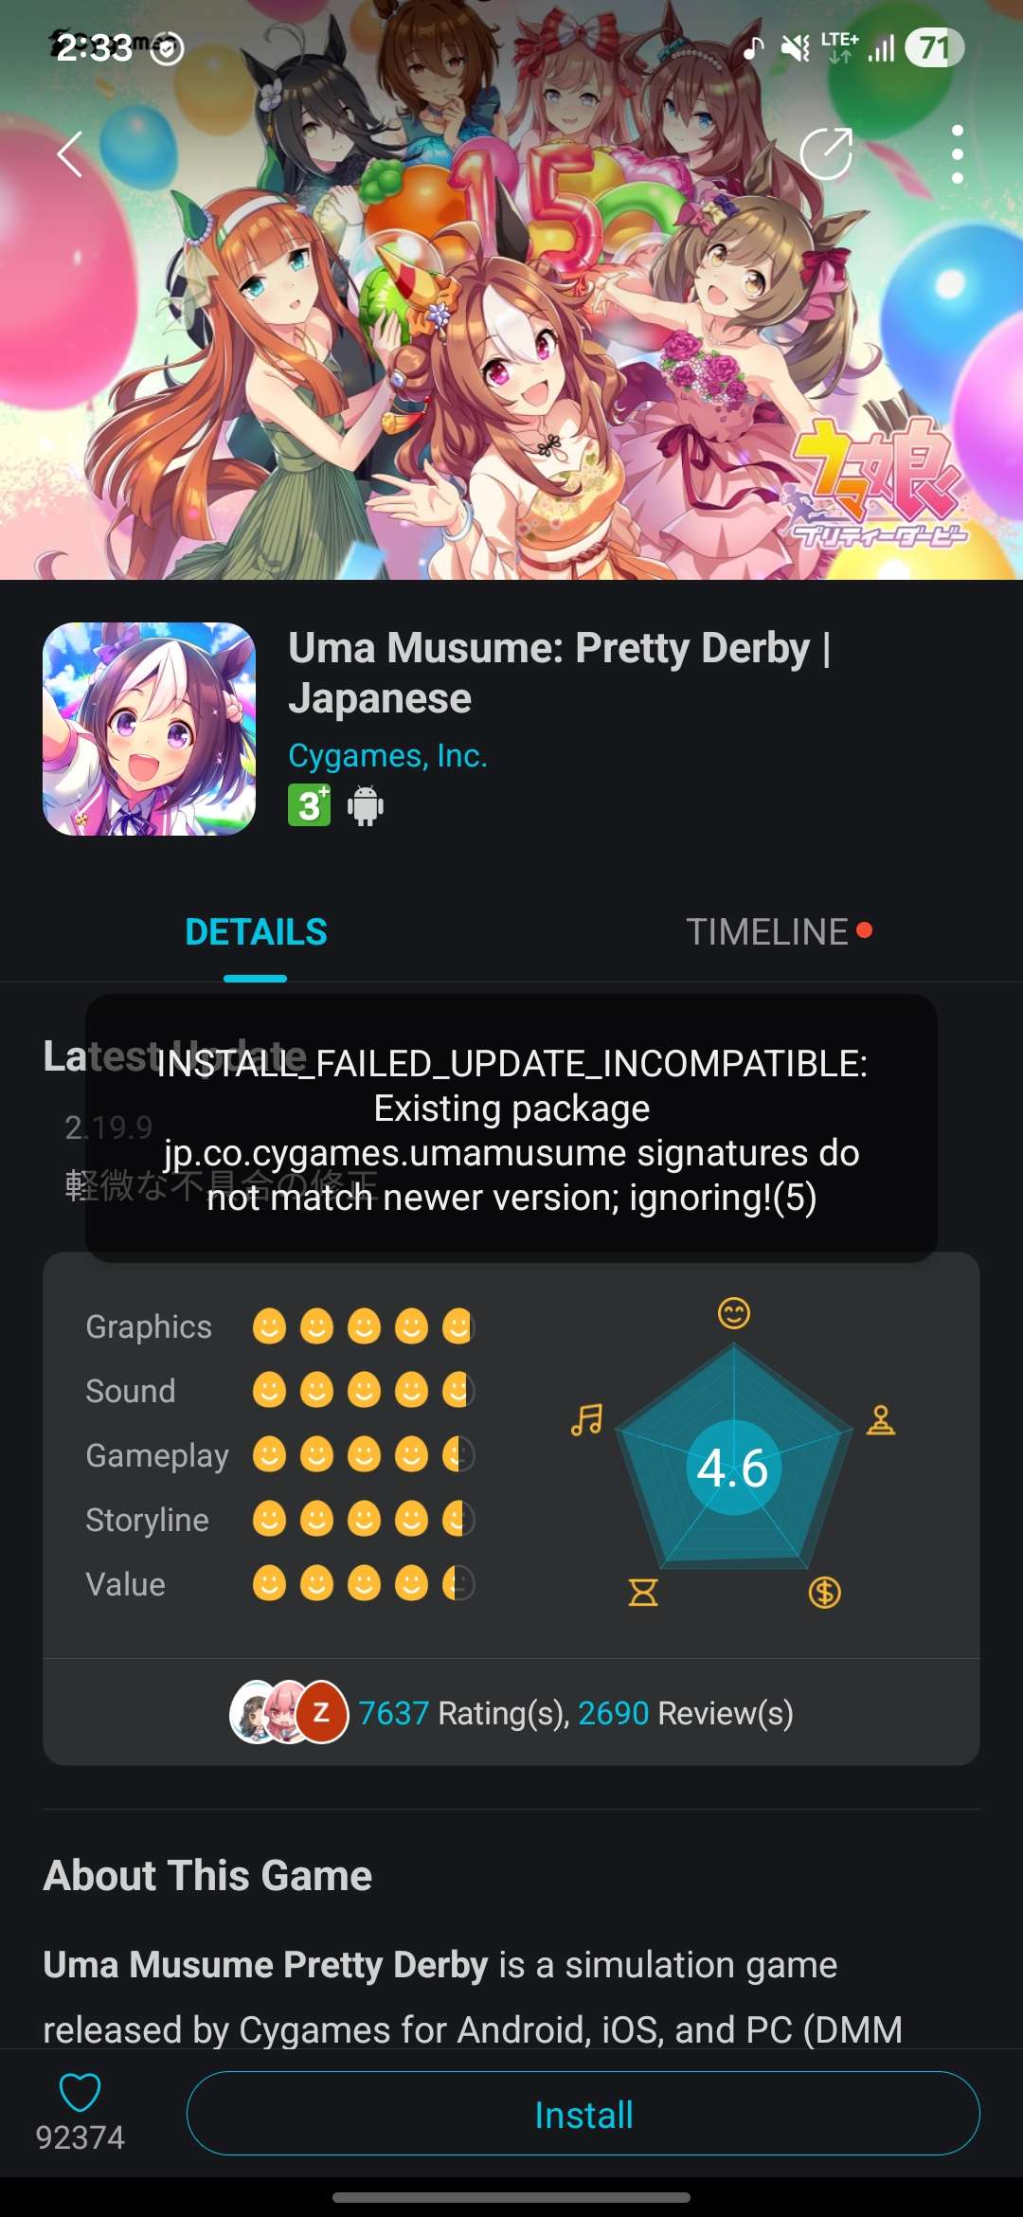Tap the back arrow icon
This screenshot has height=2217, width=1023.
coord(70,153)
